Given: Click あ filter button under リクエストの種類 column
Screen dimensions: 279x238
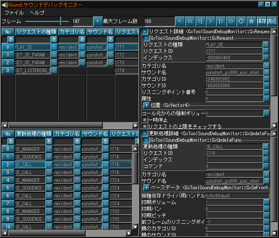Looking at the screenshot, I should tap(54, 39).
